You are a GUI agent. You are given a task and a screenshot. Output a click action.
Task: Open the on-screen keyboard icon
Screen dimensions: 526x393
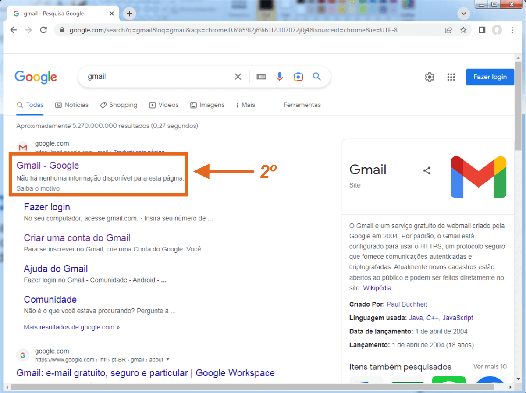[x=261, y=77]
